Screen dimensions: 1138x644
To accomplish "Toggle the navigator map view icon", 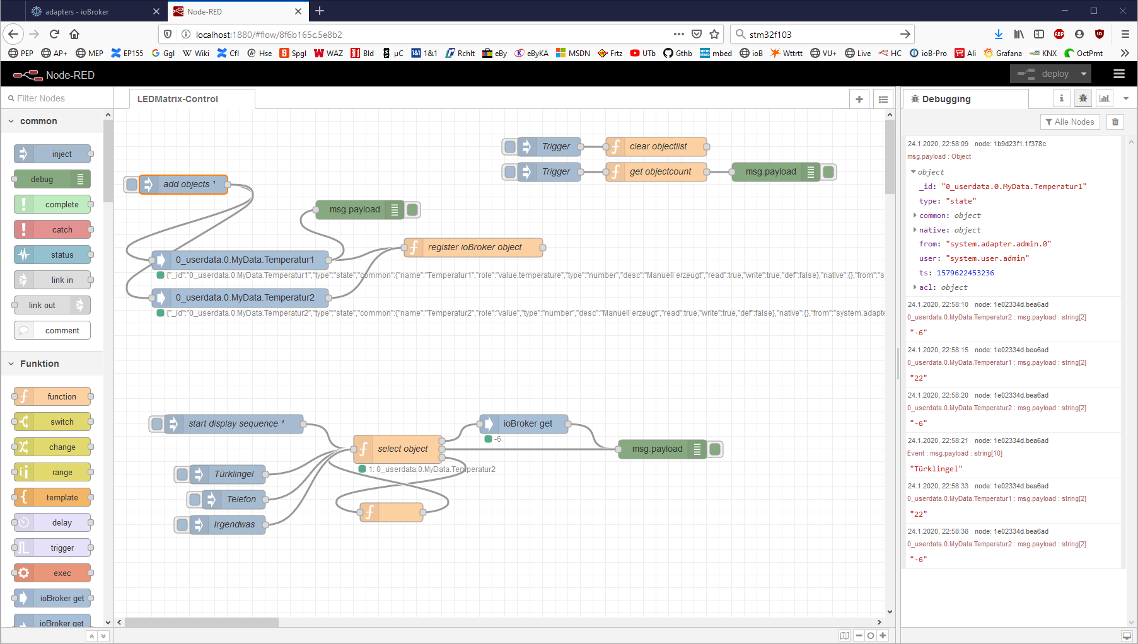I will pyautogui.click(x=844, y=635).
